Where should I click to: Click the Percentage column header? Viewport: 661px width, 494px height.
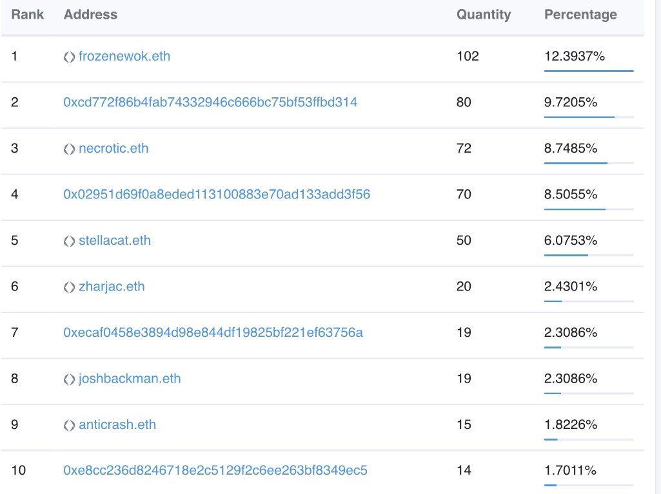[580, 15]
